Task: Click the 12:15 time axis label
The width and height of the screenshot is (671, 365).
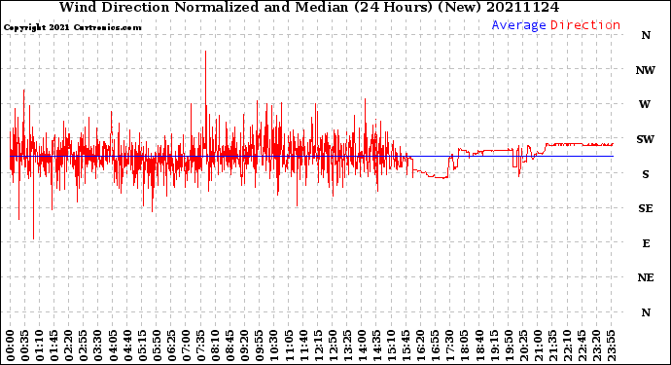Action: tap(318, 346)
